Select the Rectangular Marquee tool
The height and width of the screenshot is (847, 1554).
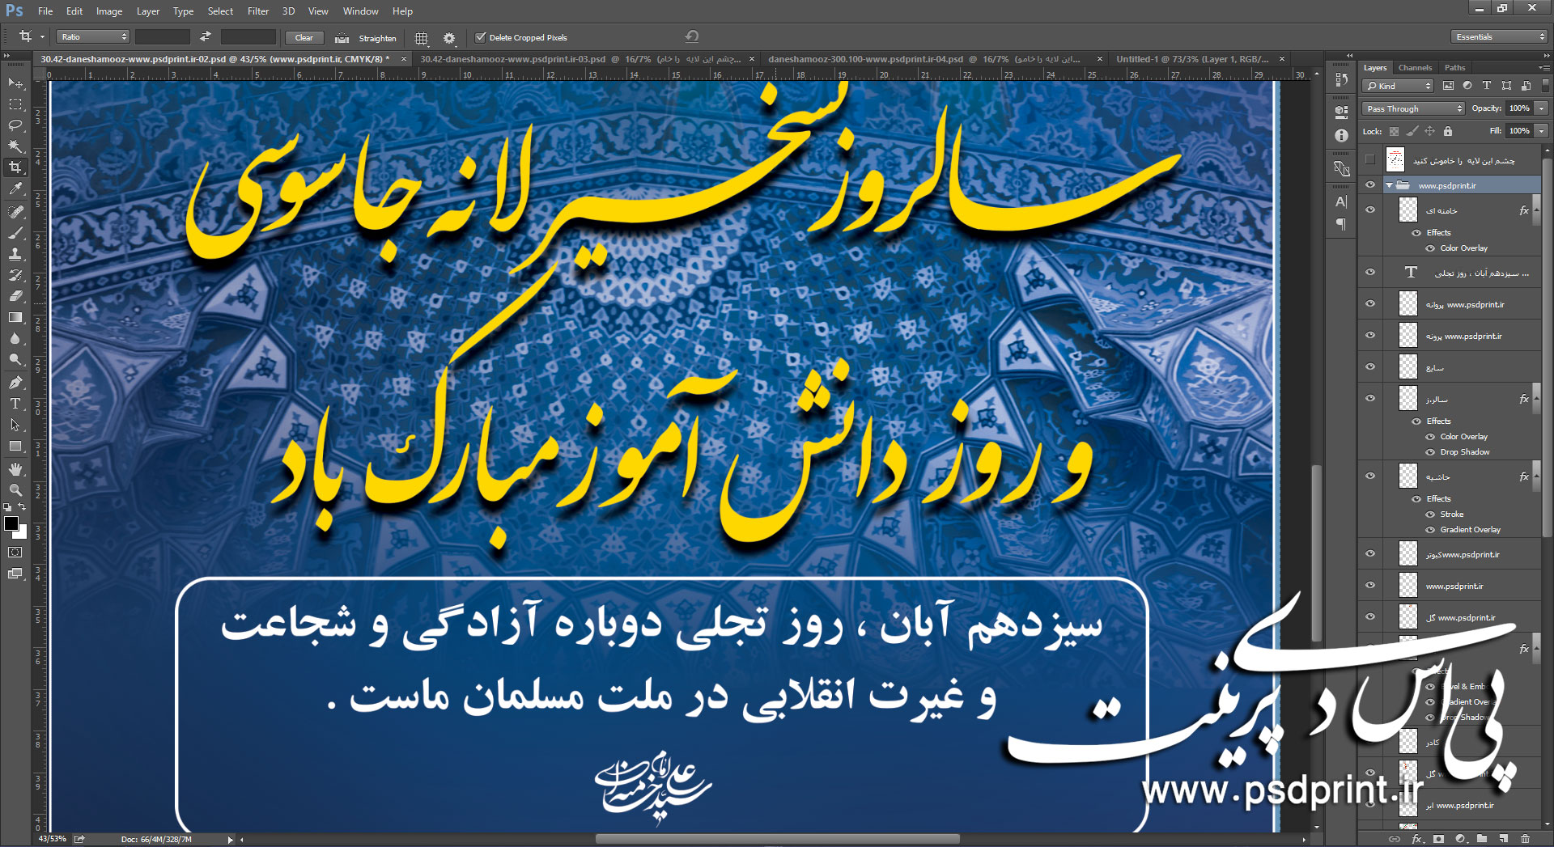[15, 104]
